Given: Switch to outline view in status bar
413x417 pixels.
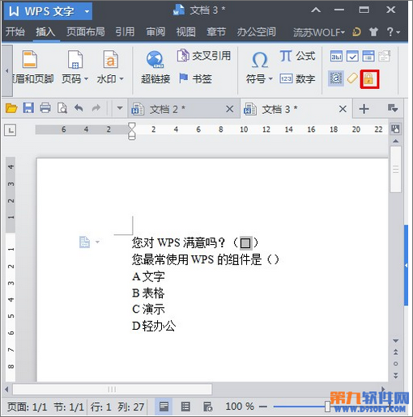Looking at the screenshot, I should (x=185, y=406).
